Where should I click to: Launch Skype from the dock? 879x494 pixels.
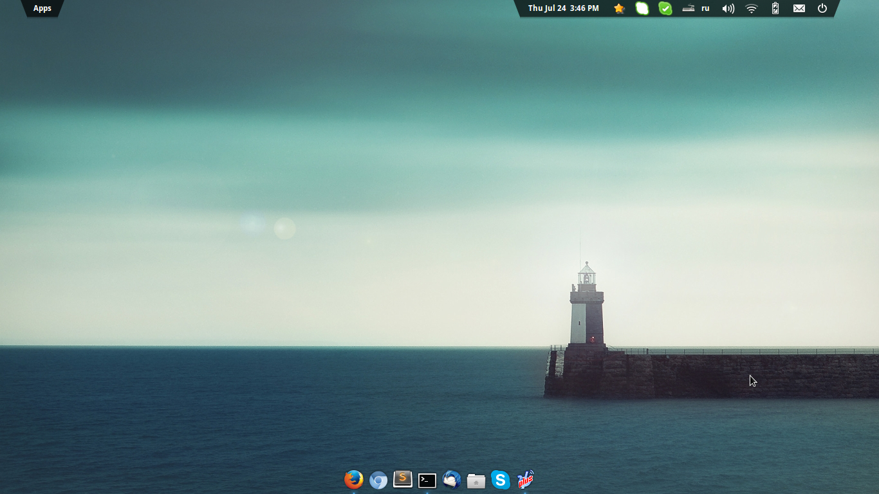[501, 480]
